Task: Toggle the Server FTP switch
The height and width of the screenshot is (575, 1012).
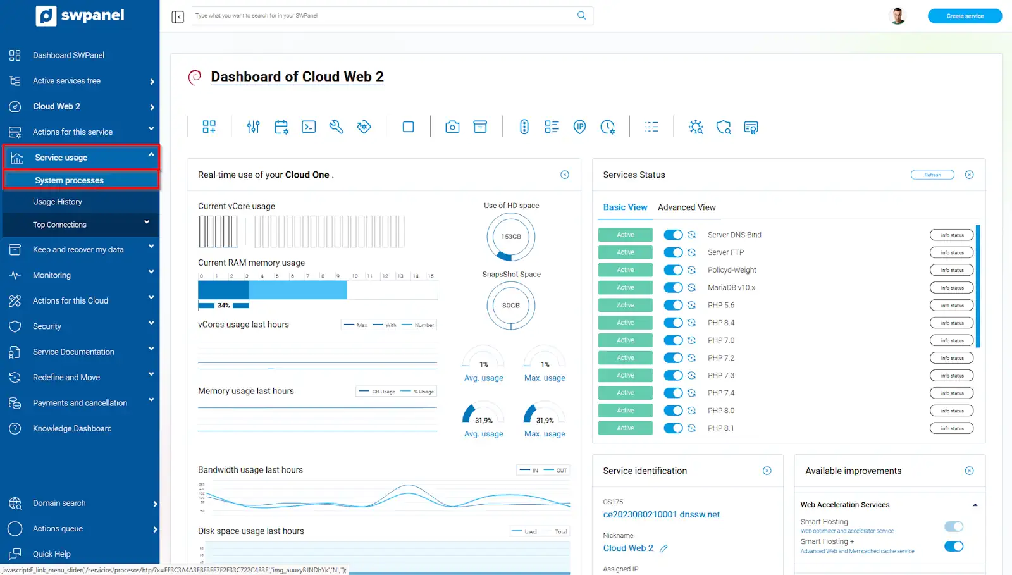Action: [673, 252]
